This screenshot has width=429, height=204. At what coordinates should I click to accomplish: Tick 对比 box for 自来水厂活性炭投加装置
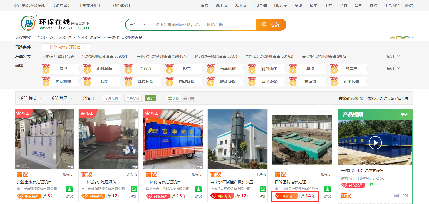pos(257,196)
